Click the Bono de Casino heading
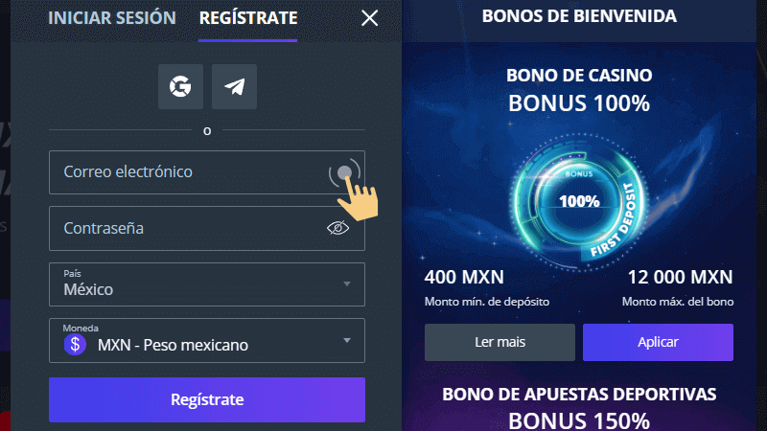The height and width of the screenshot is (431, 767). pyautogui.click(x=579, y=74)
